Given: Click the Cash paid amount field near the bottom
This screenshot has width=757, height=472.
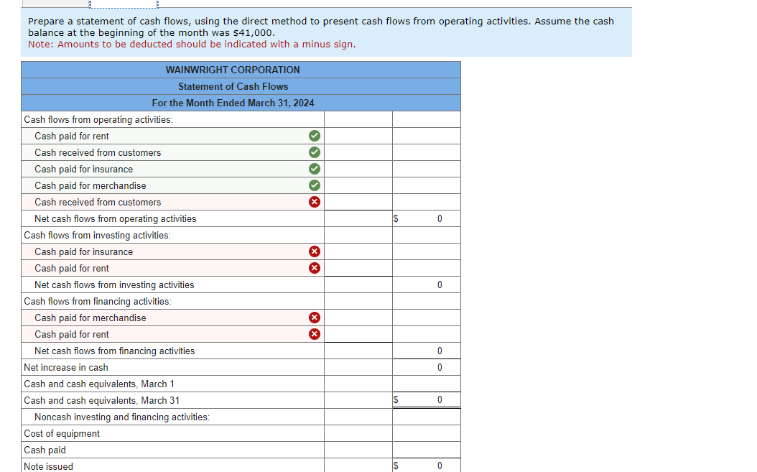Looking at the screenshot, I should point(427,450).
